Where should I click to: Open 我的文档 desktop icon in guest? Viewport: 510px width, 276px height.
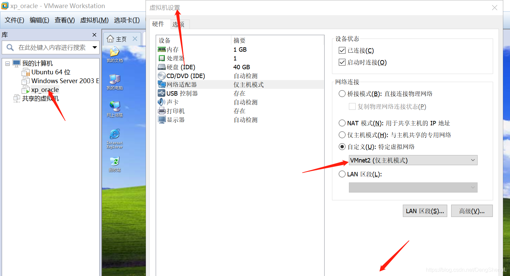(x=114, y=54)
